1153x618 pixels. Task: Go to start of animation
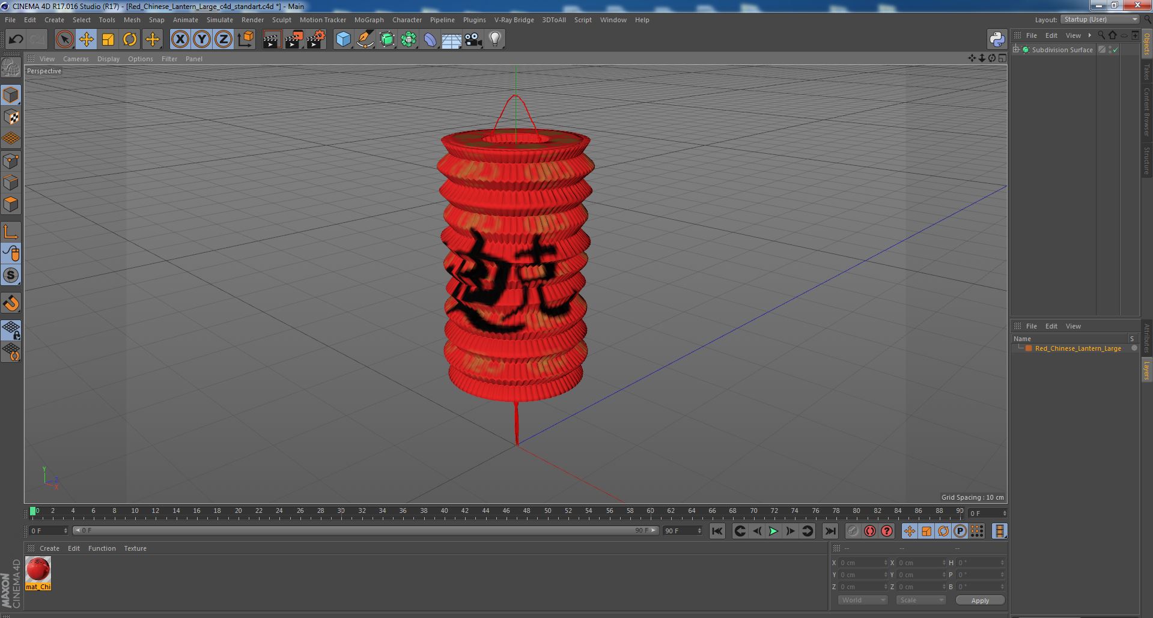717,531
